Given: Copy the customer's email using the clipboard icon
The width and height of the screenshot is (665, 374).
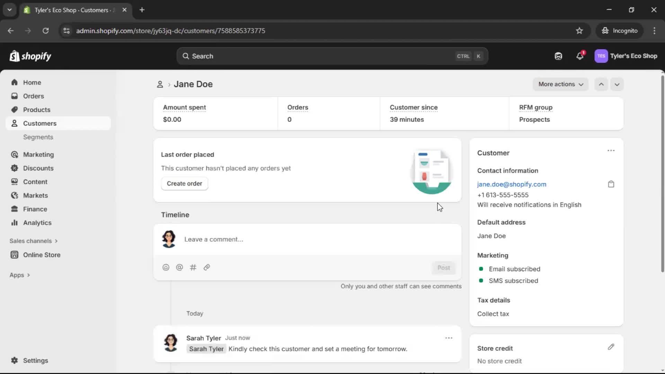Looking at the screenshot, I should tap(611, 184).
